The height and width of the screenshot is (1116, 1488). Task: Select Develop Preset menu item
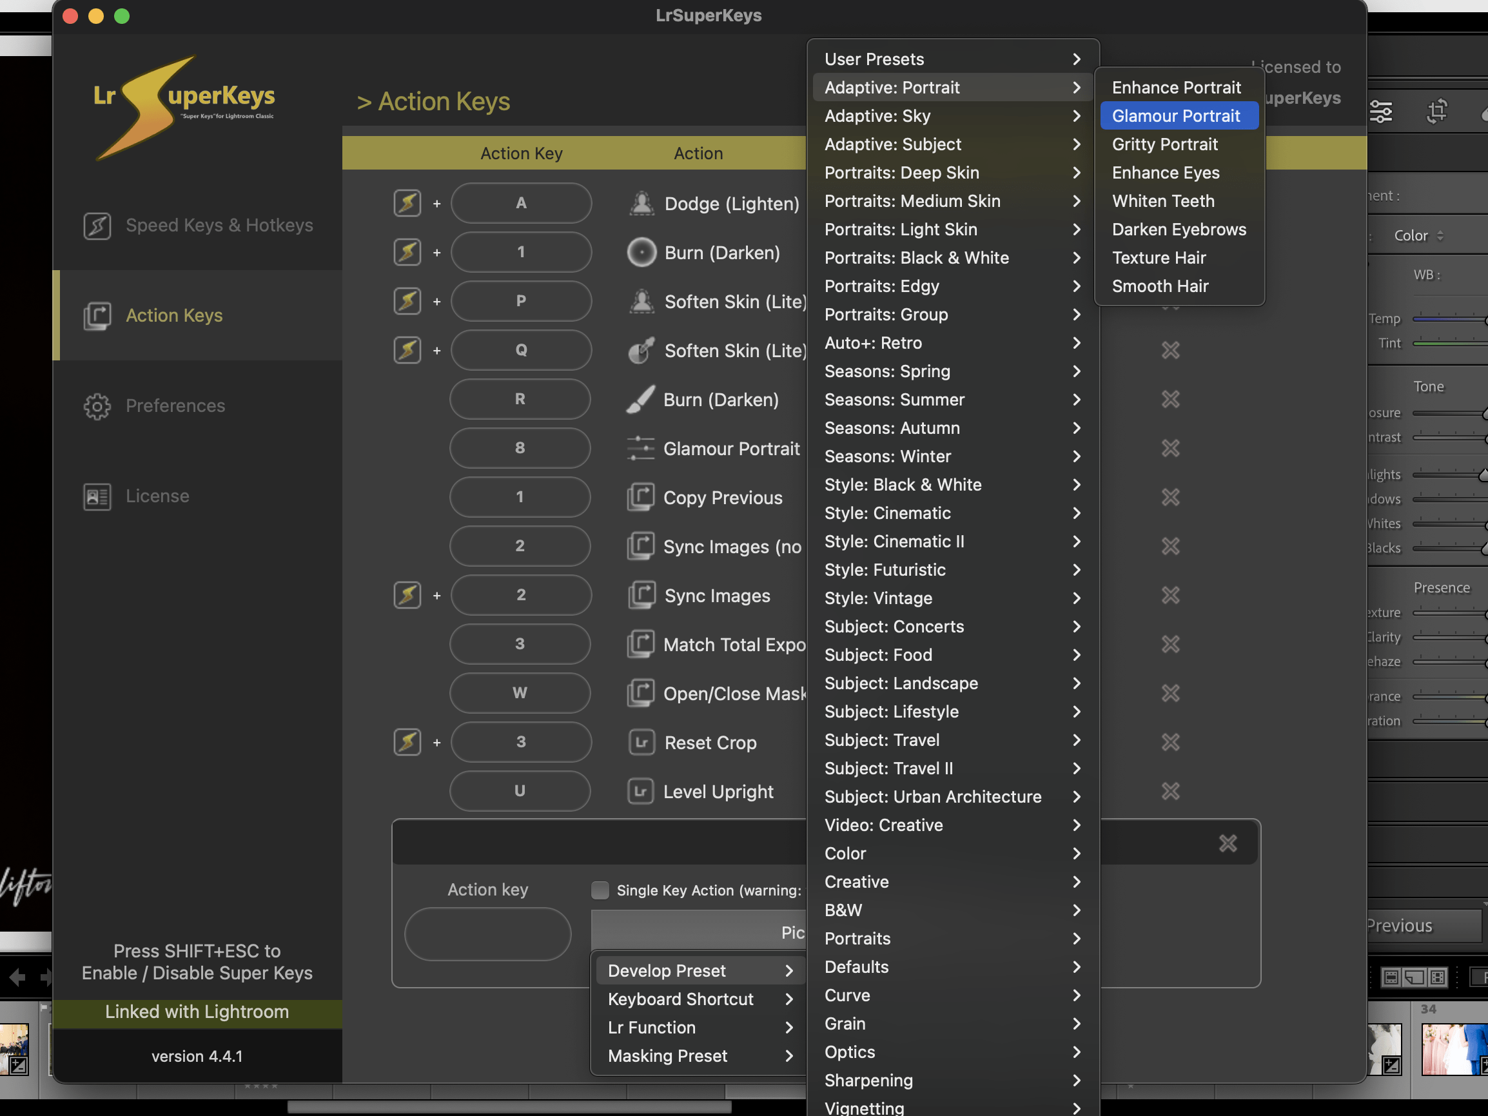point(700,971)
